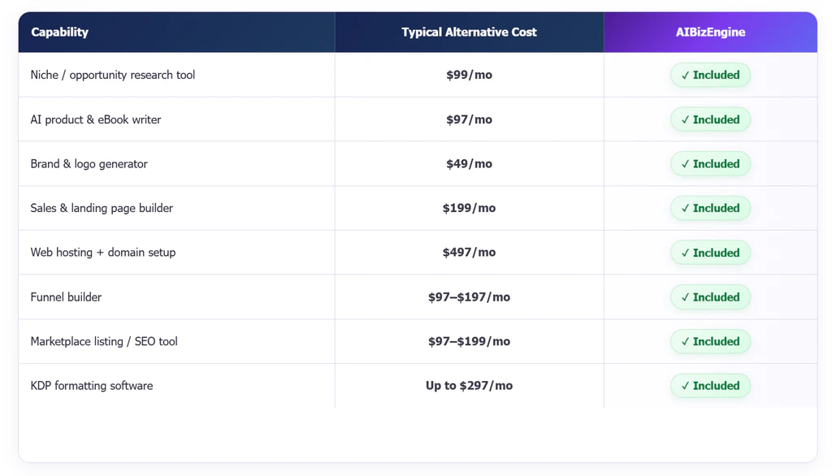Click the $49/mo price cell
Image resolution: width=832 pixels, height=476 pixels.
pyautogui.click(x=469, y=164)
